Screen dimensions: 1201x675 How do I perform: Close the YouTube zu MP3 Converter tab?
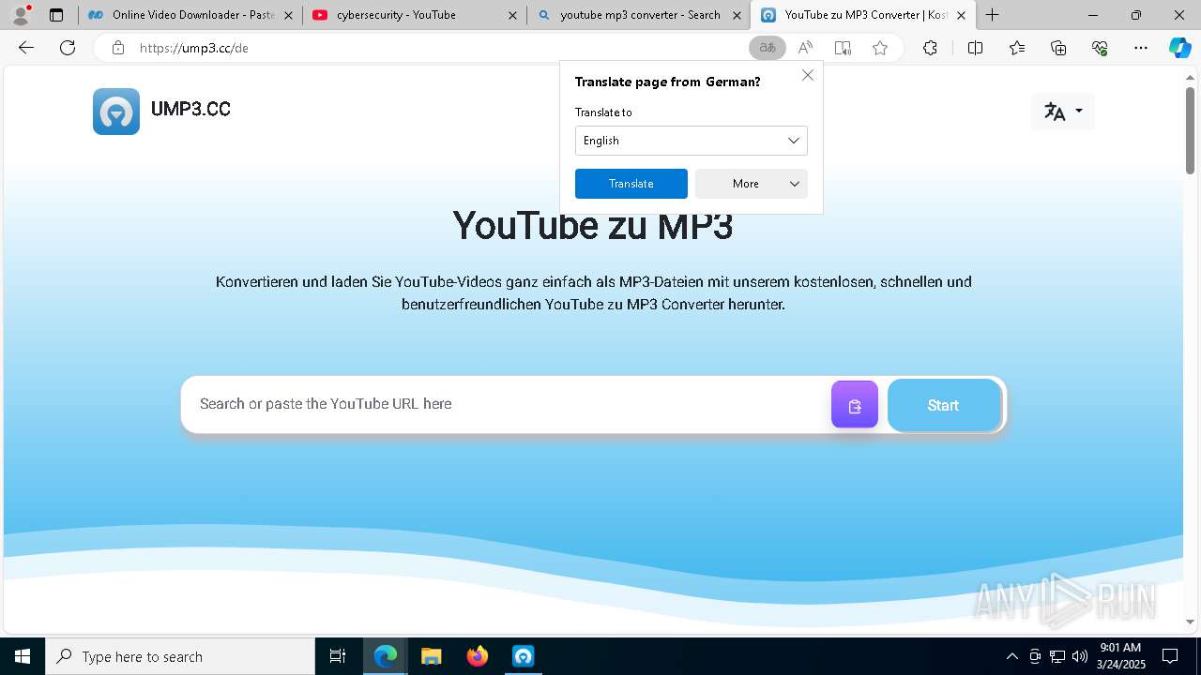[961, 15]
